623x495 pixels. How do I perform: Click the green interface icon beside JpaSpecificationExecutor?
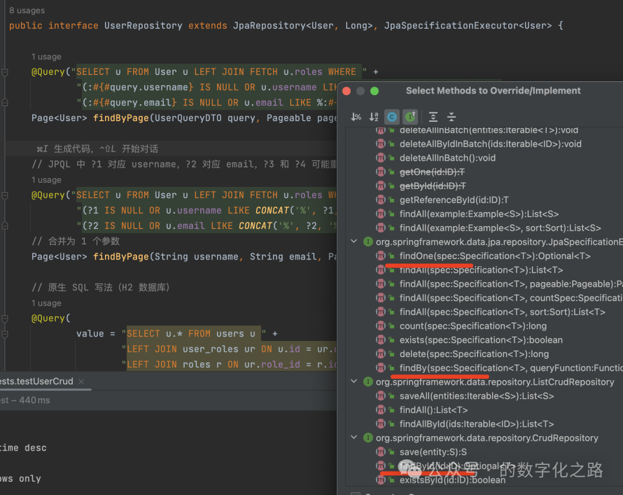click(368, 242)
